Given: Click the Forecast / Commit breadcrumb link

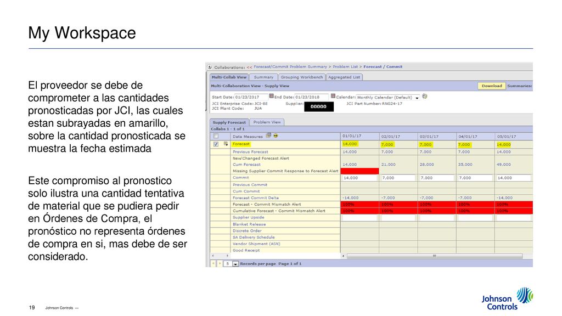Looking at the screenshot, I should click(383, 66).
